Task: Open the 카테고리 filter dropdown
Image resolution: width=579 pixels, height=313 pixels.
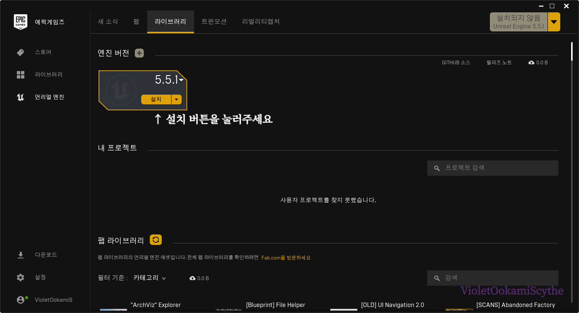Action: [149, 278]
